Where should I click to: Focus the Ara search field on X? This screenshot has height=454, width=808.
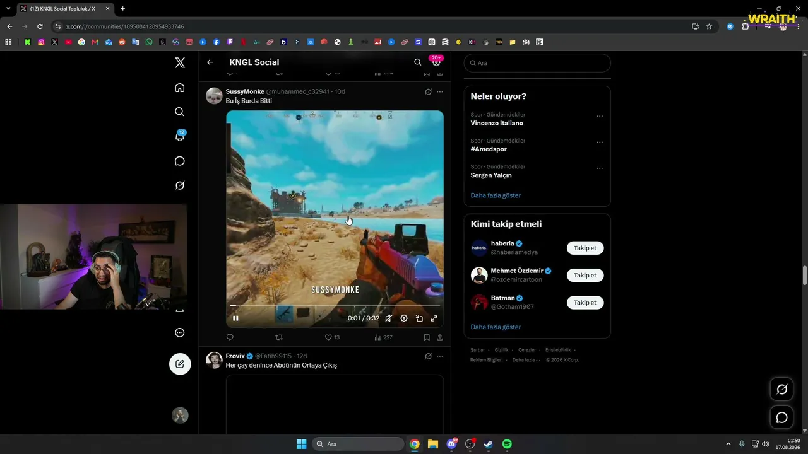coord(537,63)
